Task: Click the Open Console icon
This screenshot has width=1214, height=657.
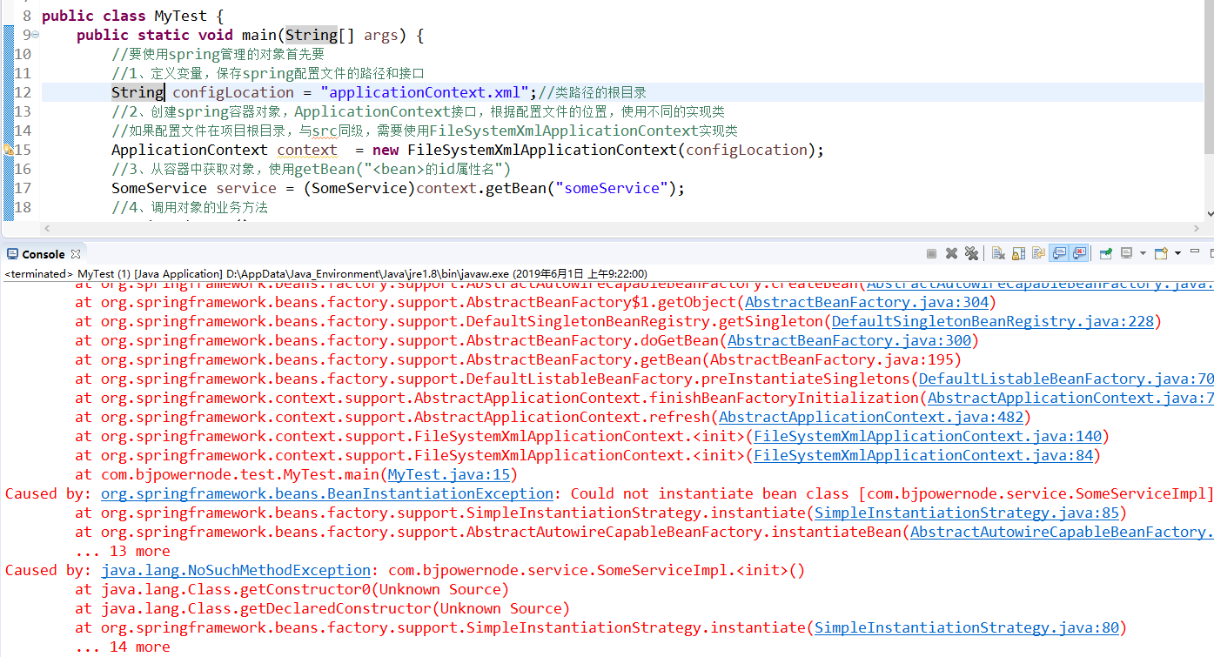Action: click(1161, 253)
